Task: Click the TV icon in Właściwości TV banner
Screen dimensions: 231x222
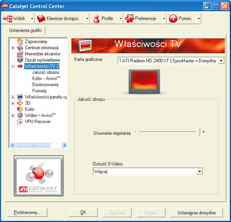Action: [x=85, y=46]
